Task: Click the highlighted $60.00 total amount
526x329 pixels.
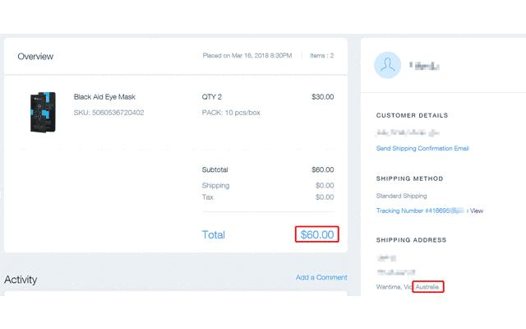Action: click(317, 234)
